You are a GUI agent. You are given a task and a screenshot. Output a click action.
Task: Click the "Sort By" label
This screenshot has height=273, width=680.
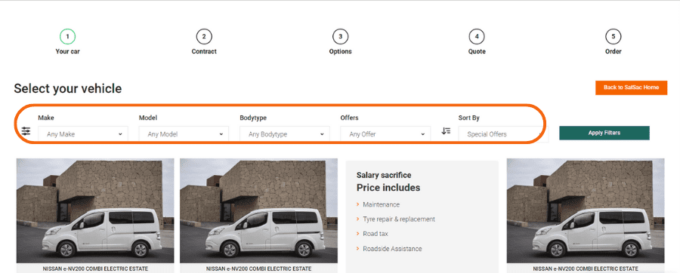tap(468, 118)
